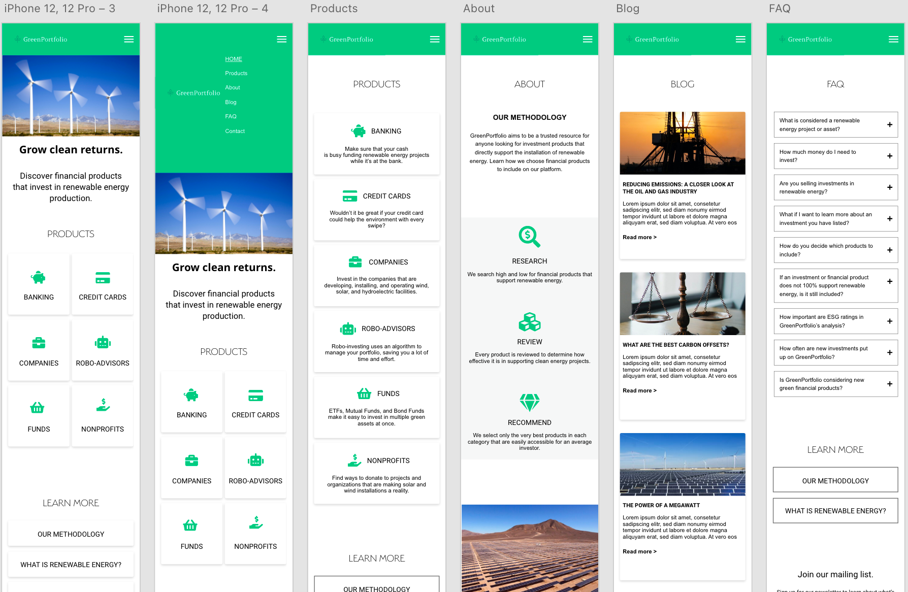908x592 pixels.
Task: Click Nonprofits icon in iPhone – 4 frame
Action: (256, 522)
